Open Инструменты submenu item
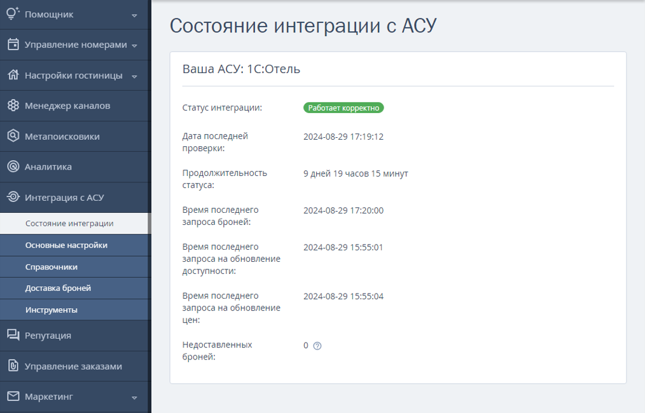Image resolution: width=645 pixels, height=413 pixels. [x=75, y=310]
